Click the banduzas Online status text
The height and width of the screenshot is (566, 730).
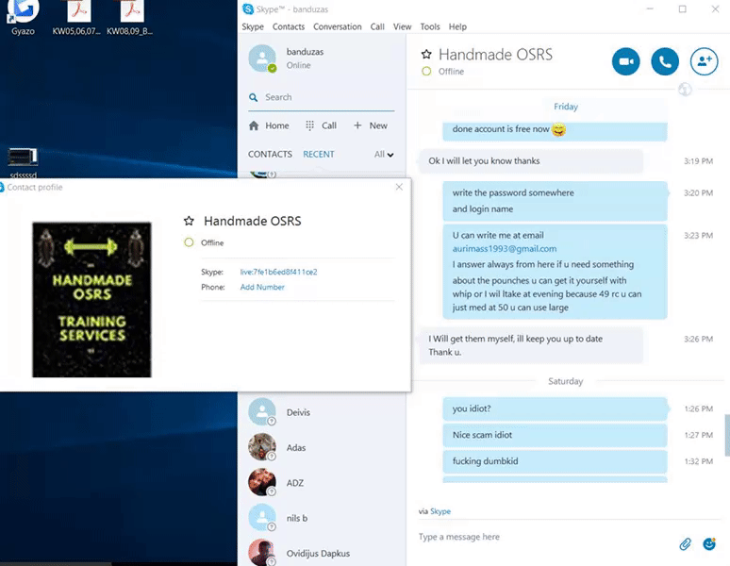click(x=298, y=65)
